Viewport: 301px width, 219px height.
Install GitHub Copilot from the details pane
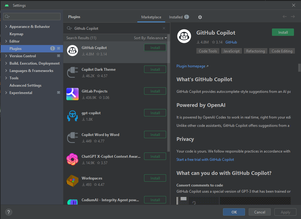click(x=283, y=32)
